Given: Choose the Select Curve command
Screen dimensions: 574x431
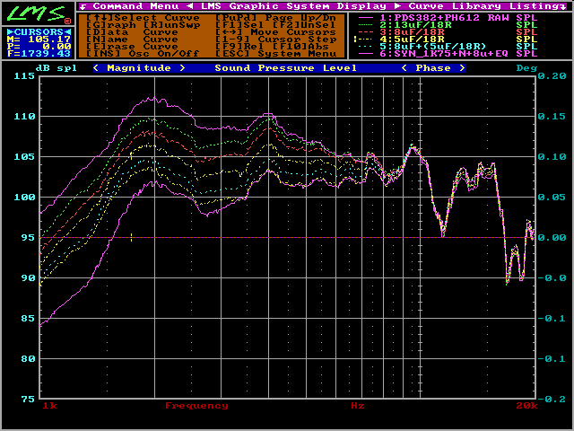Looking at the screenshot, I should click(143, 18).
